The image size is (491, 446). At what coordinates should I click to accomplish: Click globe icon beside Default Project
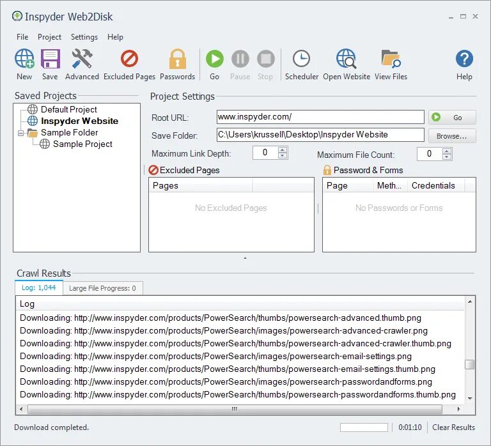tap(32, 109)
